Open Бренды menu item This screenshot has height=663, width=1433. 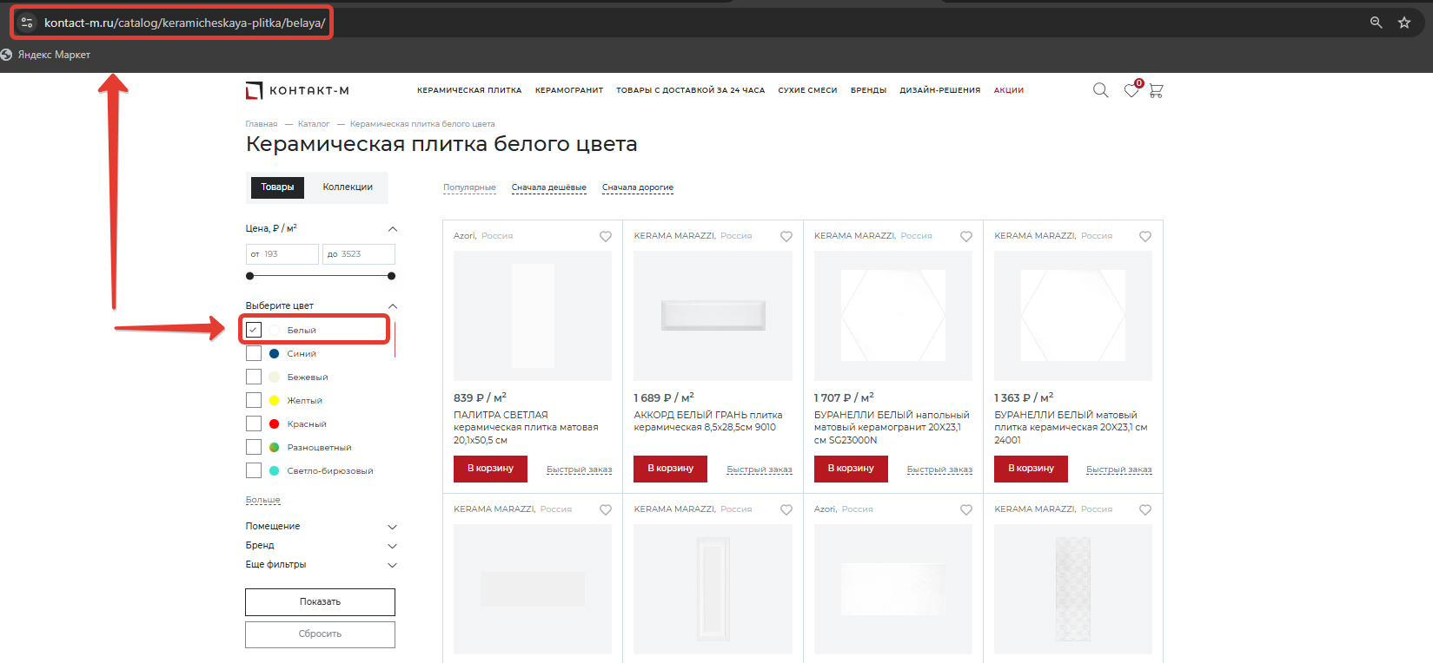868,90
